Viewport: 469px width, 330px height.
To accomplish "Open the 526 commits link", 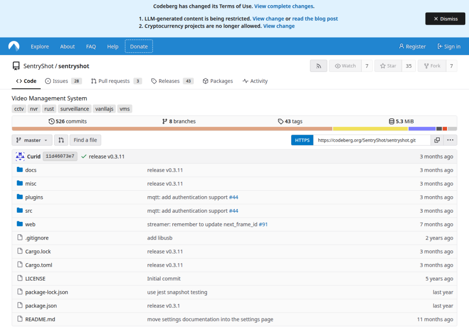I will click(68, 121).
